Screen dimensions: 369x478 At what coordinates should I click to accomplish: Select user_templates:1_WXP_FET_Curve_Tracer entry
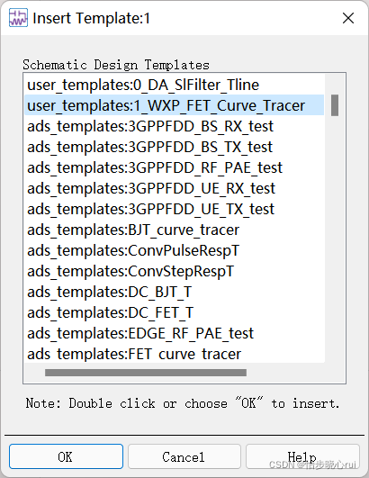[174, 105]
